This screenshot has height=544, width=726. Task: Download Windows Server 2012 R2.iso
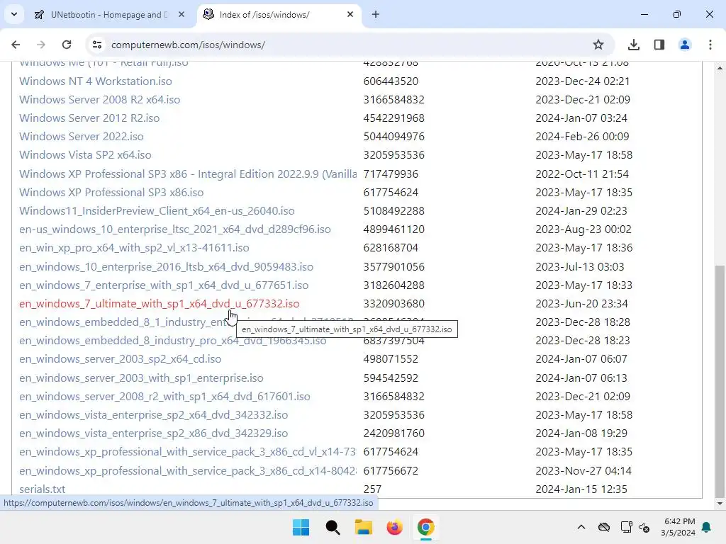(x=89, y=118)
